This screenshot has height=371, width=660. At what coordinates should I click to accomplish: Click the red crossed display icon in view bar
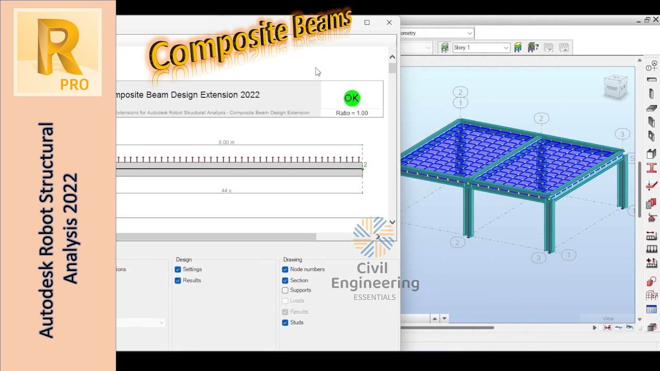click(x=607, y=328)
